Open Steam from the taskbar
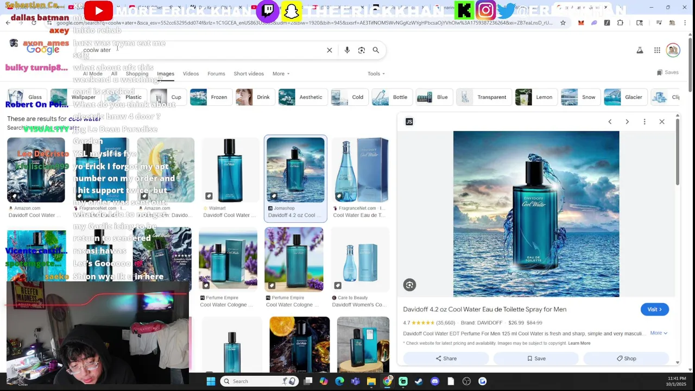This screenshot has height=391, width=695. pyautogui.click(x=419, y=381)
